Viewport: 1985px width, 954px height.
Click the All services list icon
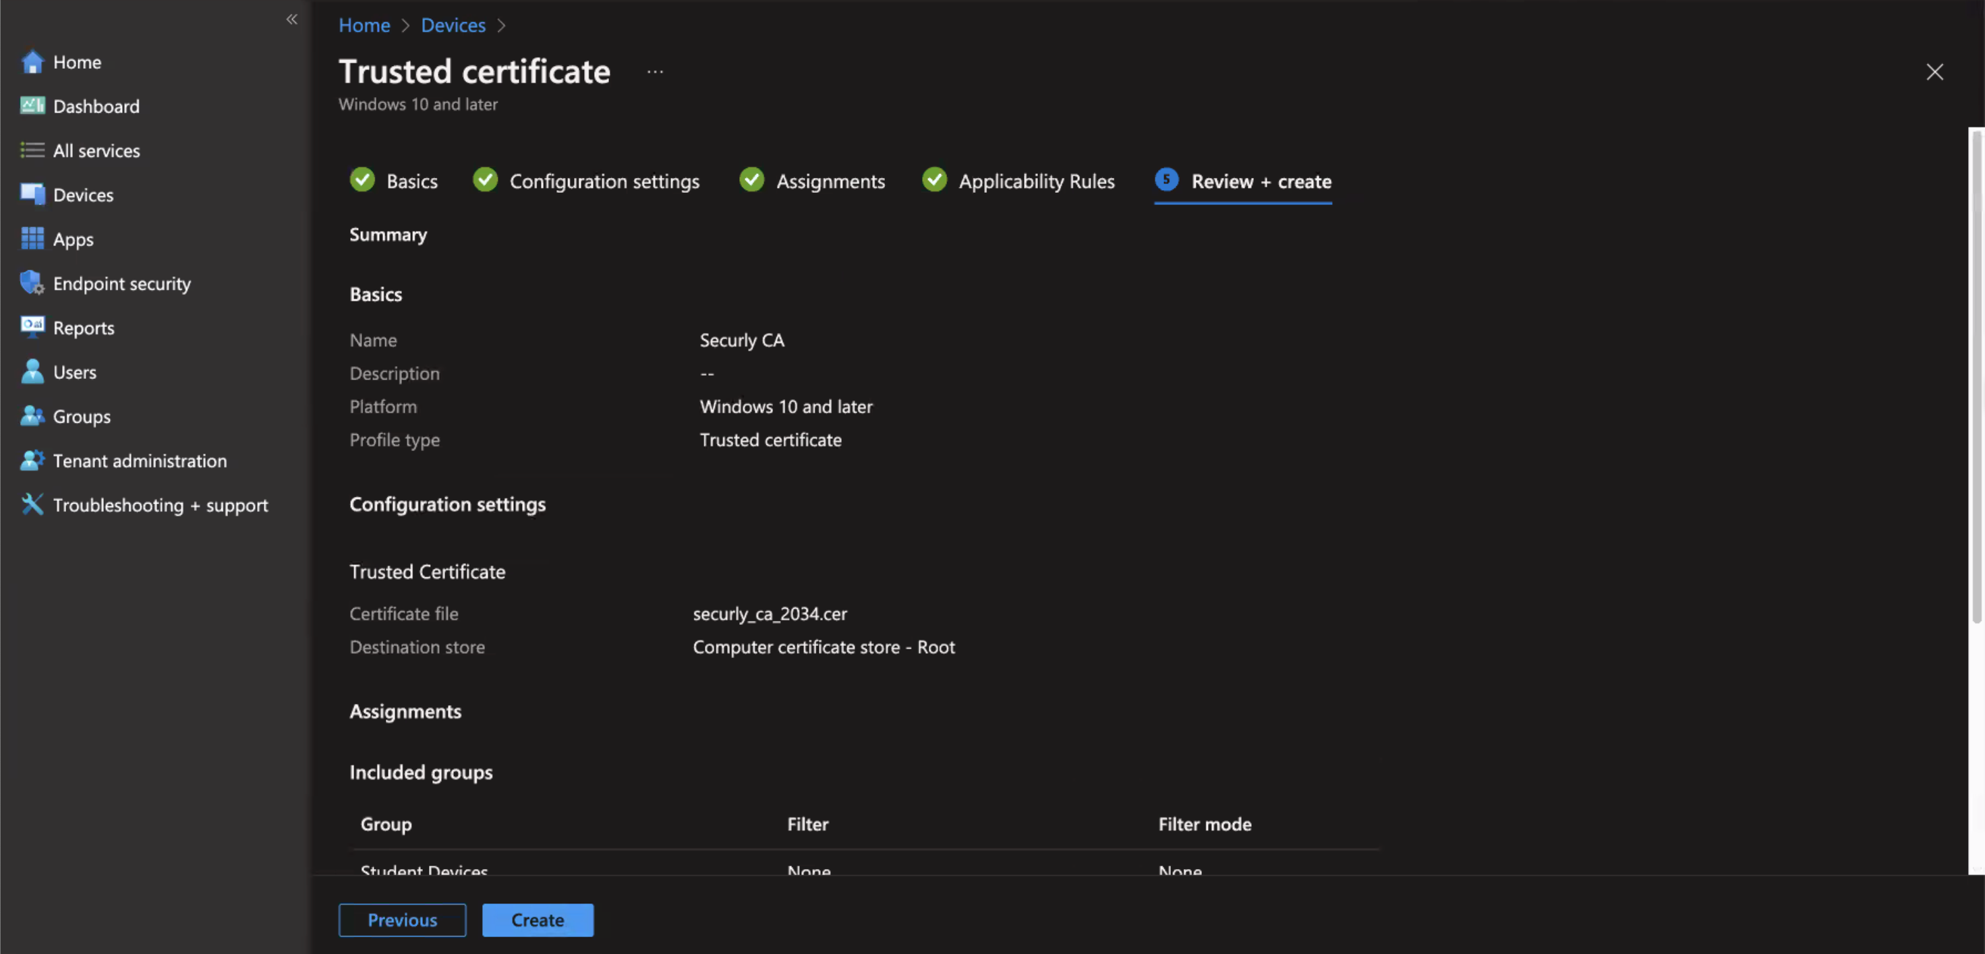[32, 150]
